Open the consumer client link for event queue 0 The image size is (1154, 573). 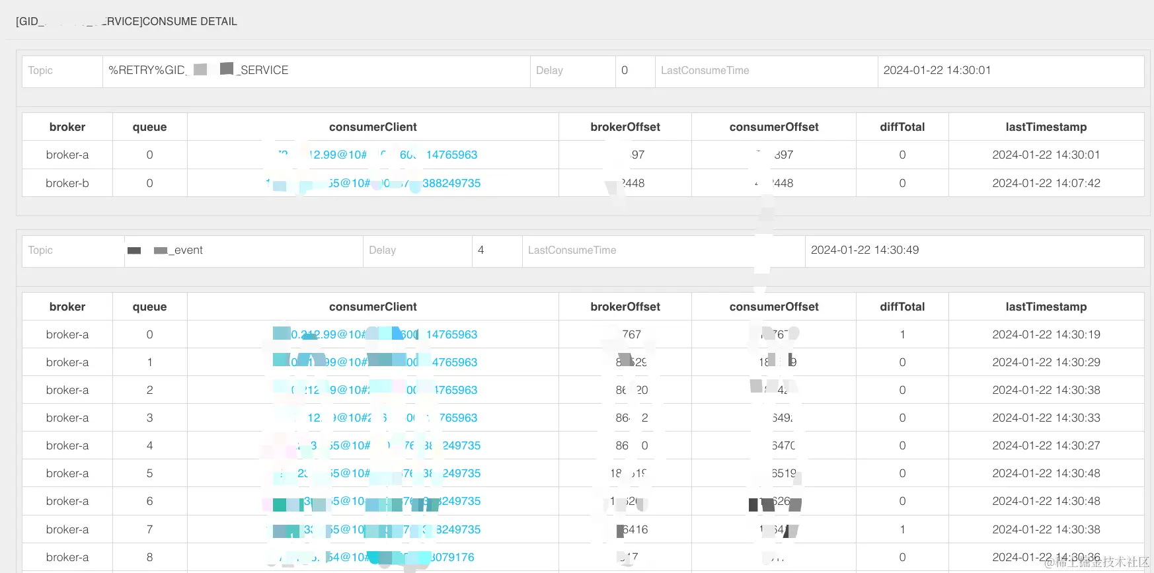(x=375, y=334)
